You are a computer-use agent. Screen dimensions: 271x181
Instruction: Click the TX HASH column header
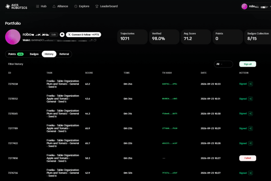point(167,73)
